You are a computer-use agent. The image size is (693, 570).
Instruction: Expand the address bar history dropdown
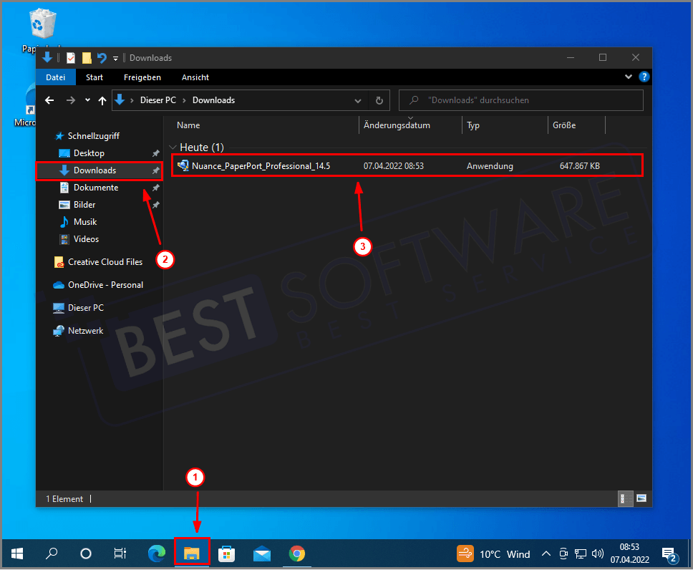click(358, 100)
